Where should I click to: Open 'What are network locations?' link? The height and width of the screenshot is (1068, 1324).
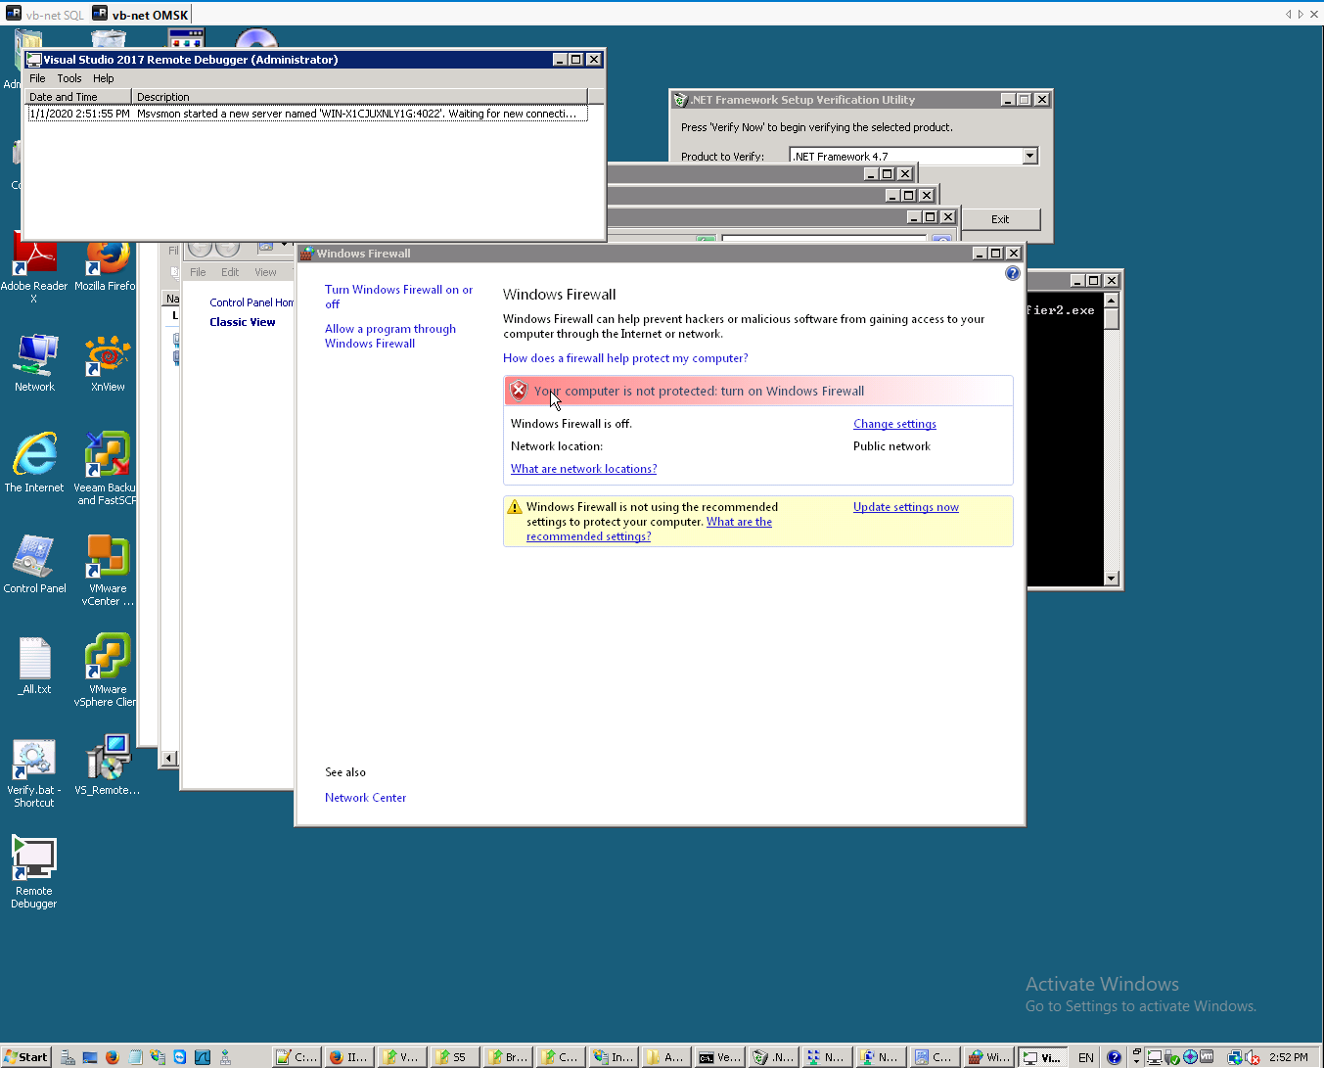(x=583, y=469)
